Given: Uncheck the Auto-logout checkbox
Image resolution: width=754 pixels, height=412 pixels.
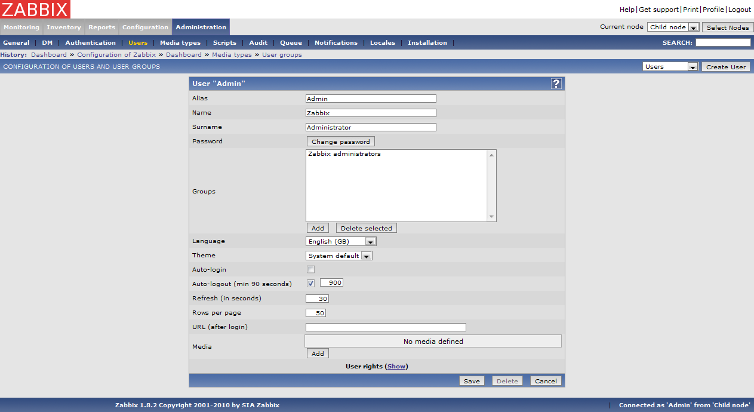Looking at the screenshot, I should 310,283.
